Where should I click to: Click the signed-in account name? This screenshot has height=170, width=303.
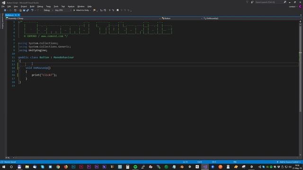[x=292, y=7]
